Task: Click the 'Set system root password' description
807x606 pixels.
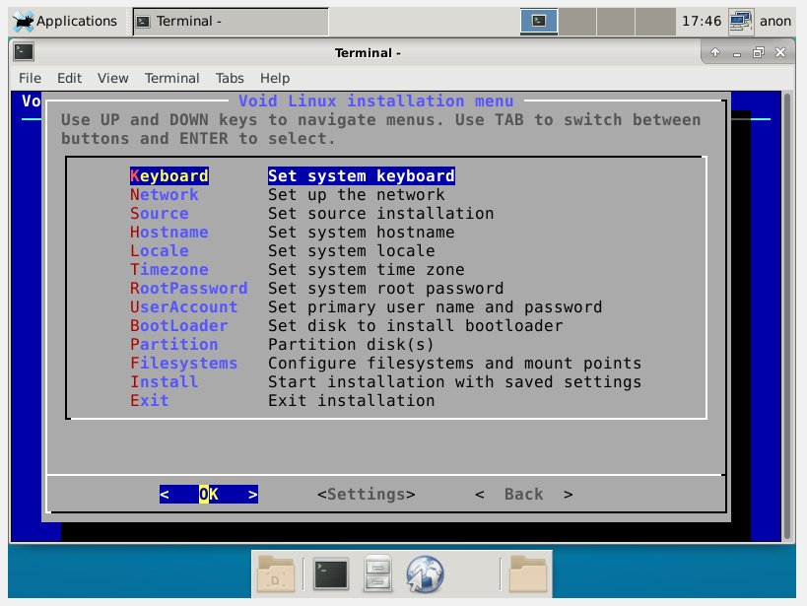Action: [x=386, y=289]
